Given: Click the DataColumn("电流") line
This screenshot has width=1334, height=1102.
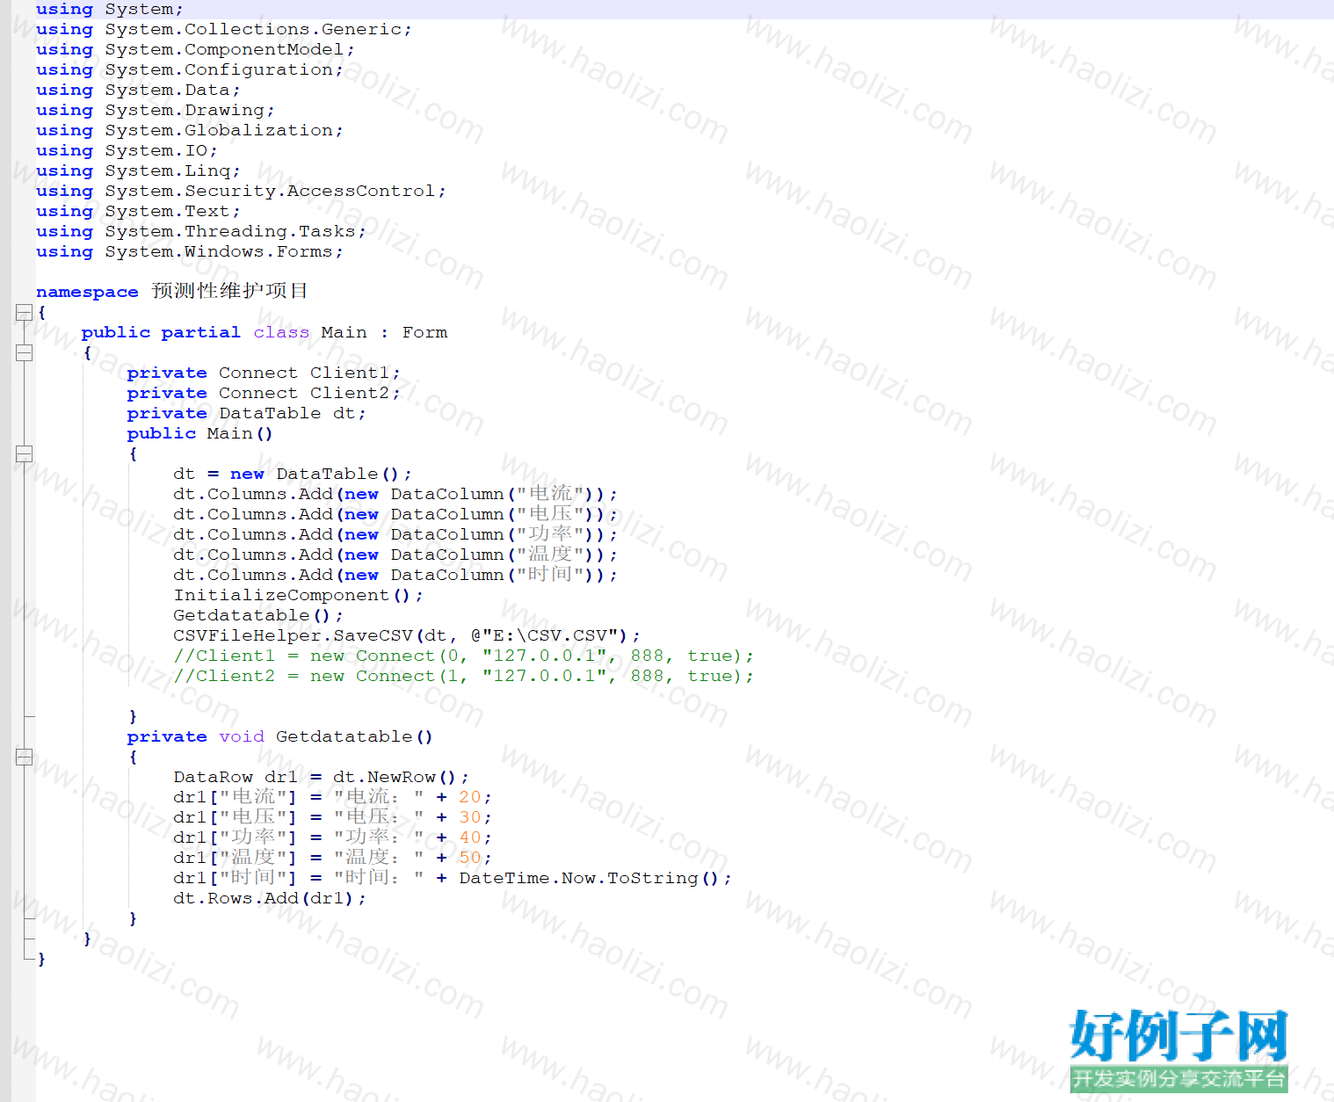Looking at the screenshot, I should [x=395, y=494].
